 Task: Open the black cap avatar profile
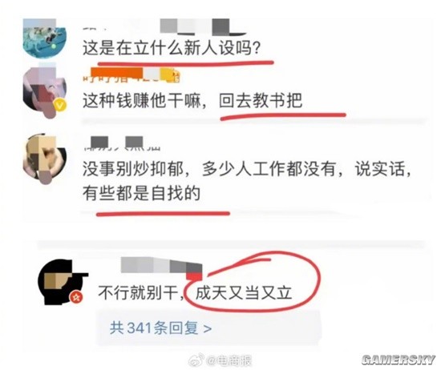coord(63,282)
